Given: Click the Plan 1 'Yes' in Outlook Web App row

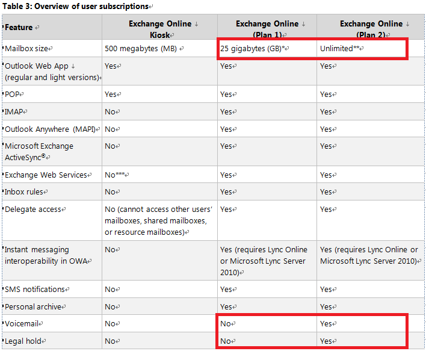Looking at the screenshot, I should coord(226,66).
